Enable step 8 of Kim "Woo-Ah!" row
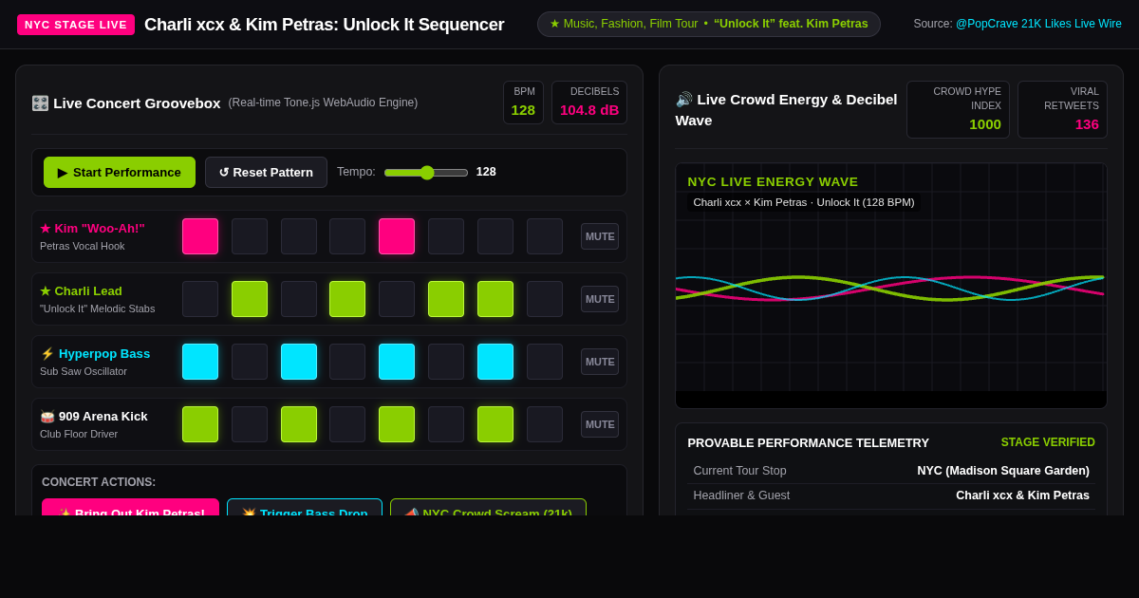Image resolution: width=1139 pixels, height=598 pixels. pyautogui.click(x=545, y=236)
